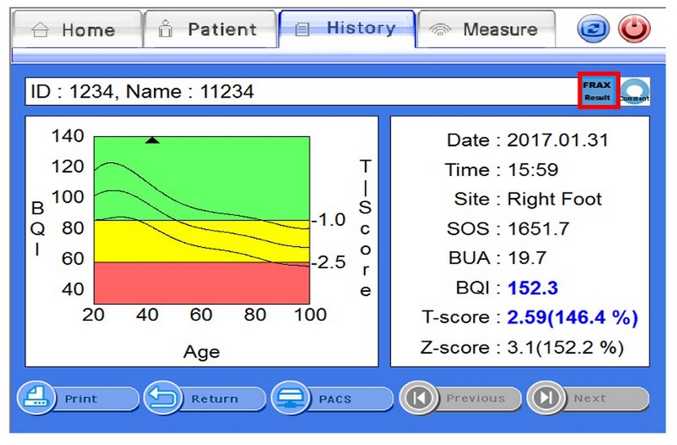Click the PACS network monitor icon

tap(290, 397)
